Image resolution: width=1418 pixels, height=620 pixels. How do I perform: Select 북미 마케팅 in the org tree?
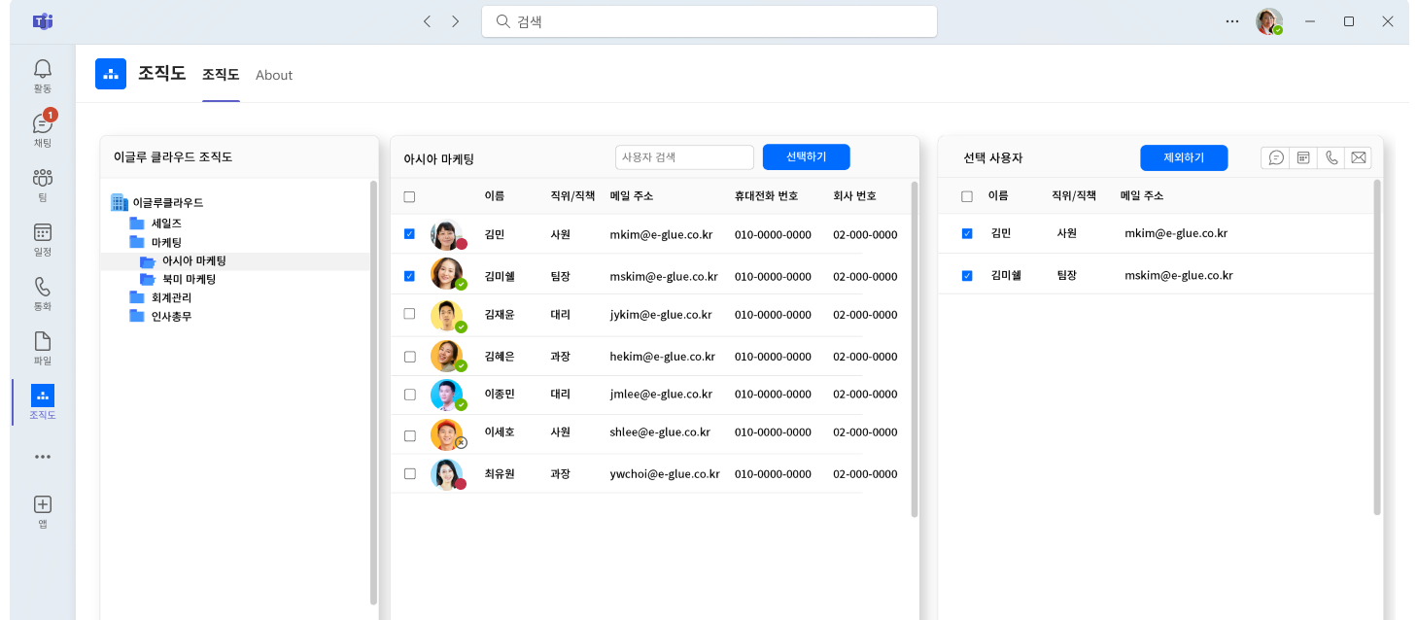pyautogui.click(x=189, y=279)
